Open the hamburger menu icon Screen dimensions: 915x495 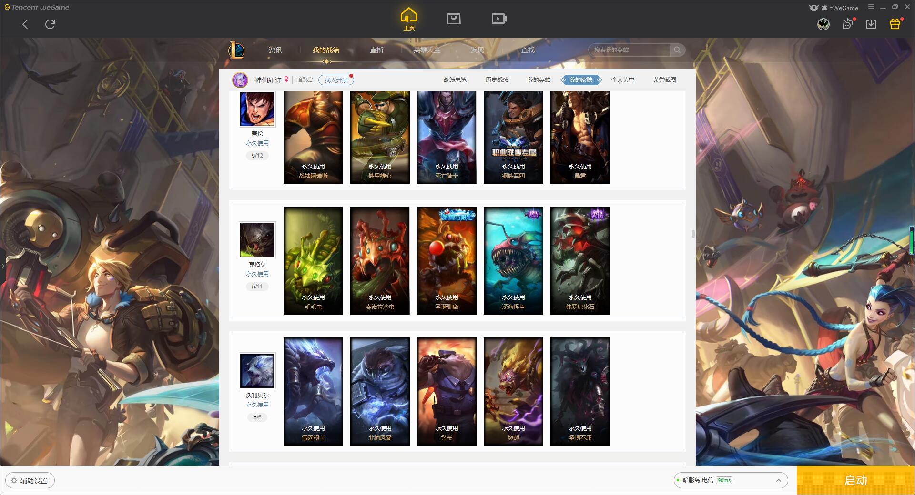[871, 7]
